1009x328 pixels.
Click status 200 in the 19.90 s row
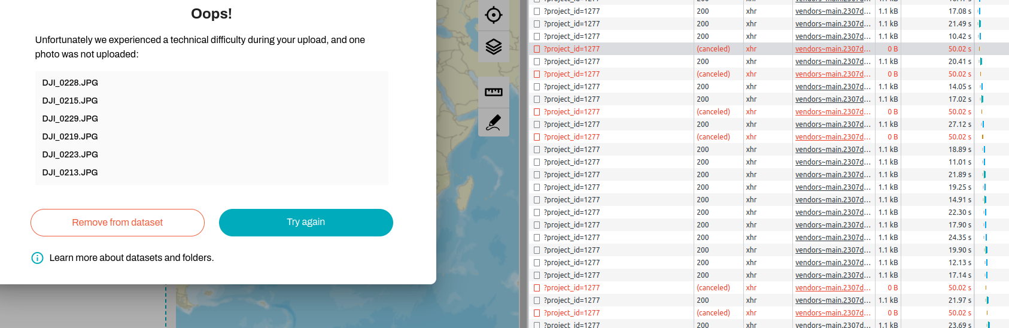(x=703, y=250)
